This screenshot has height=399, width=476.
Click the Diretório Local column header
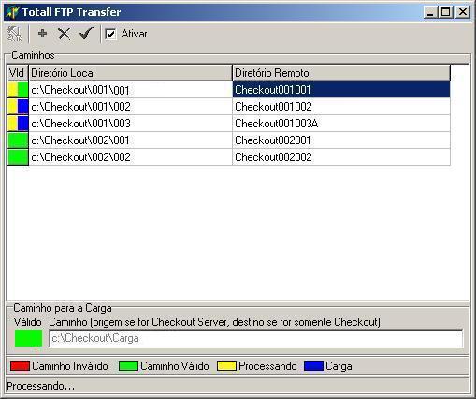[130, 73]
